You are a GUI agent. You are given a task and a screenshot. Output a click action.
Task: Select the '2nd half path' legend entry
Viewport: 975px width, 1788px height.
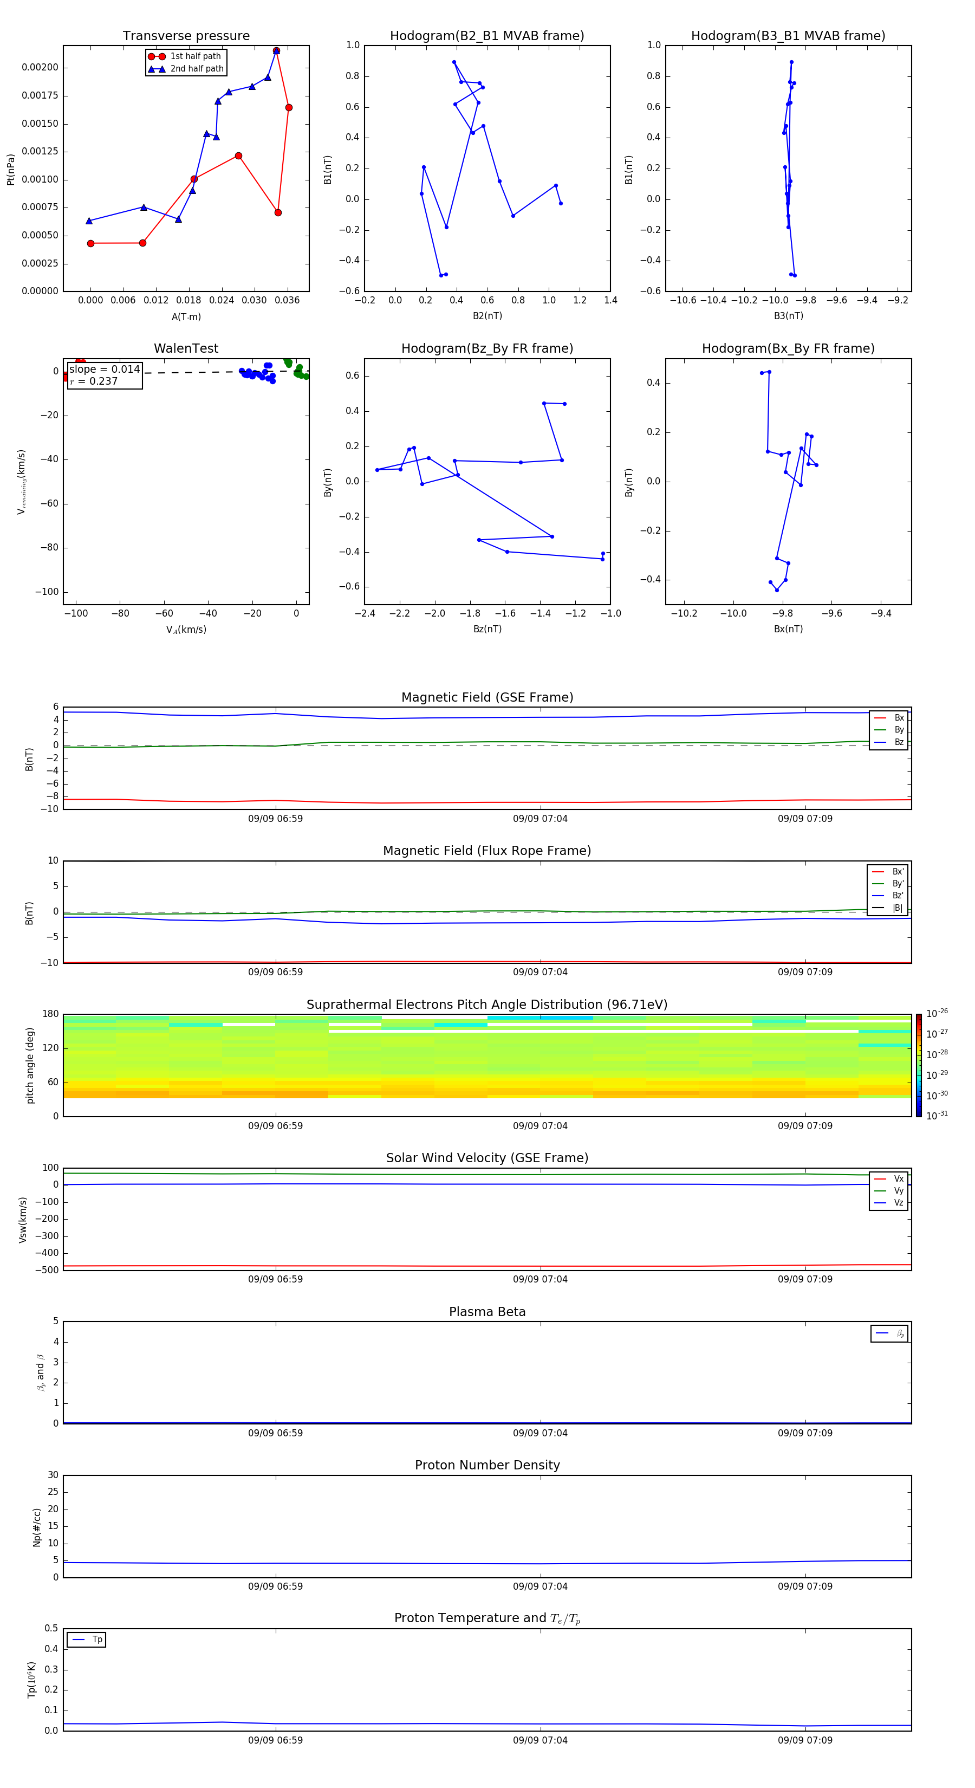(186, 69)
